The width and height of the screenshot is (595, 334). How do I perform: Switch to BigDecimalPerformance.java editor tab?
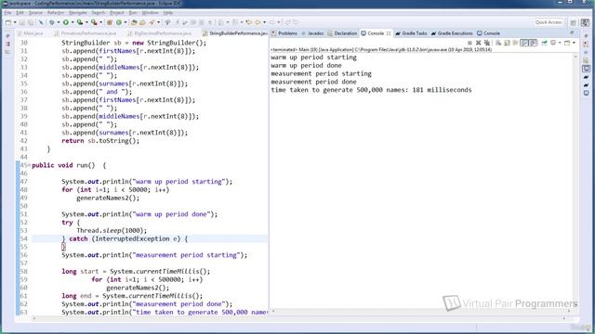(x=160, y=33)
